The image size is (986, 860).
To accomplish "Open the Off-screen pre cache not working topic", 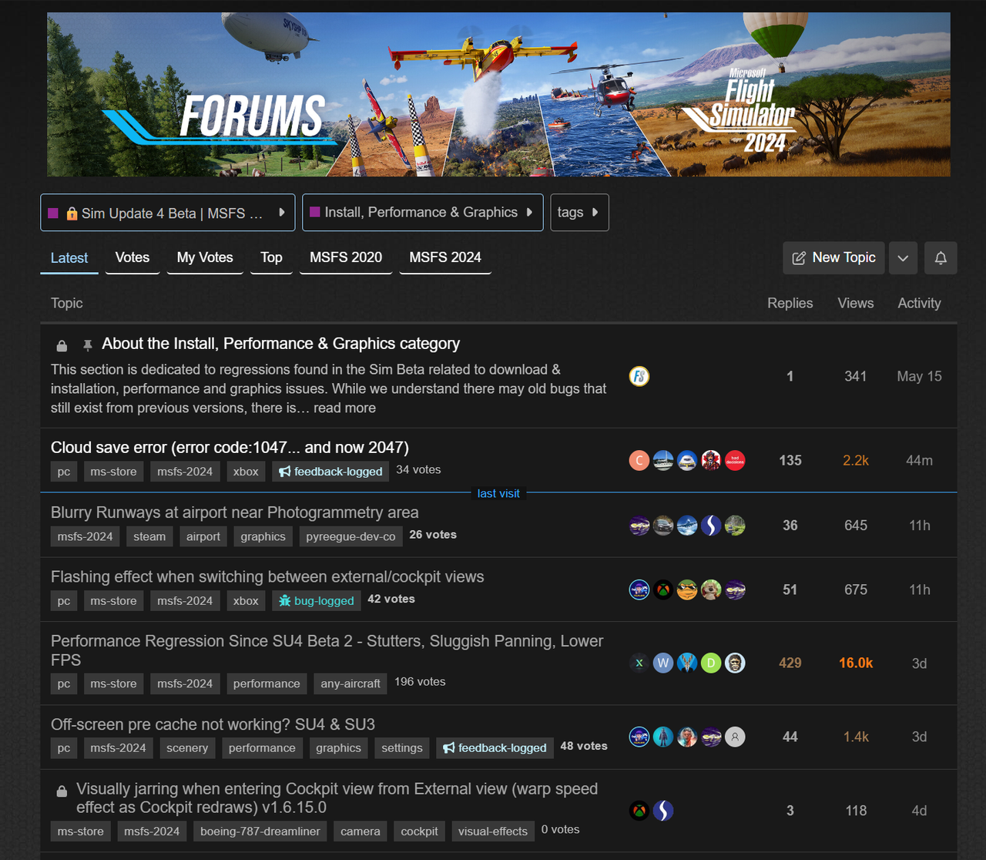I will pos(213,724).
